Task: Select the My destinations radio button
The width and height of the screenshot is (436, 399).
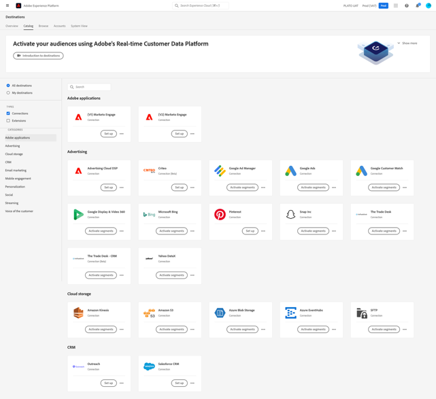Action: pos(8,92)
